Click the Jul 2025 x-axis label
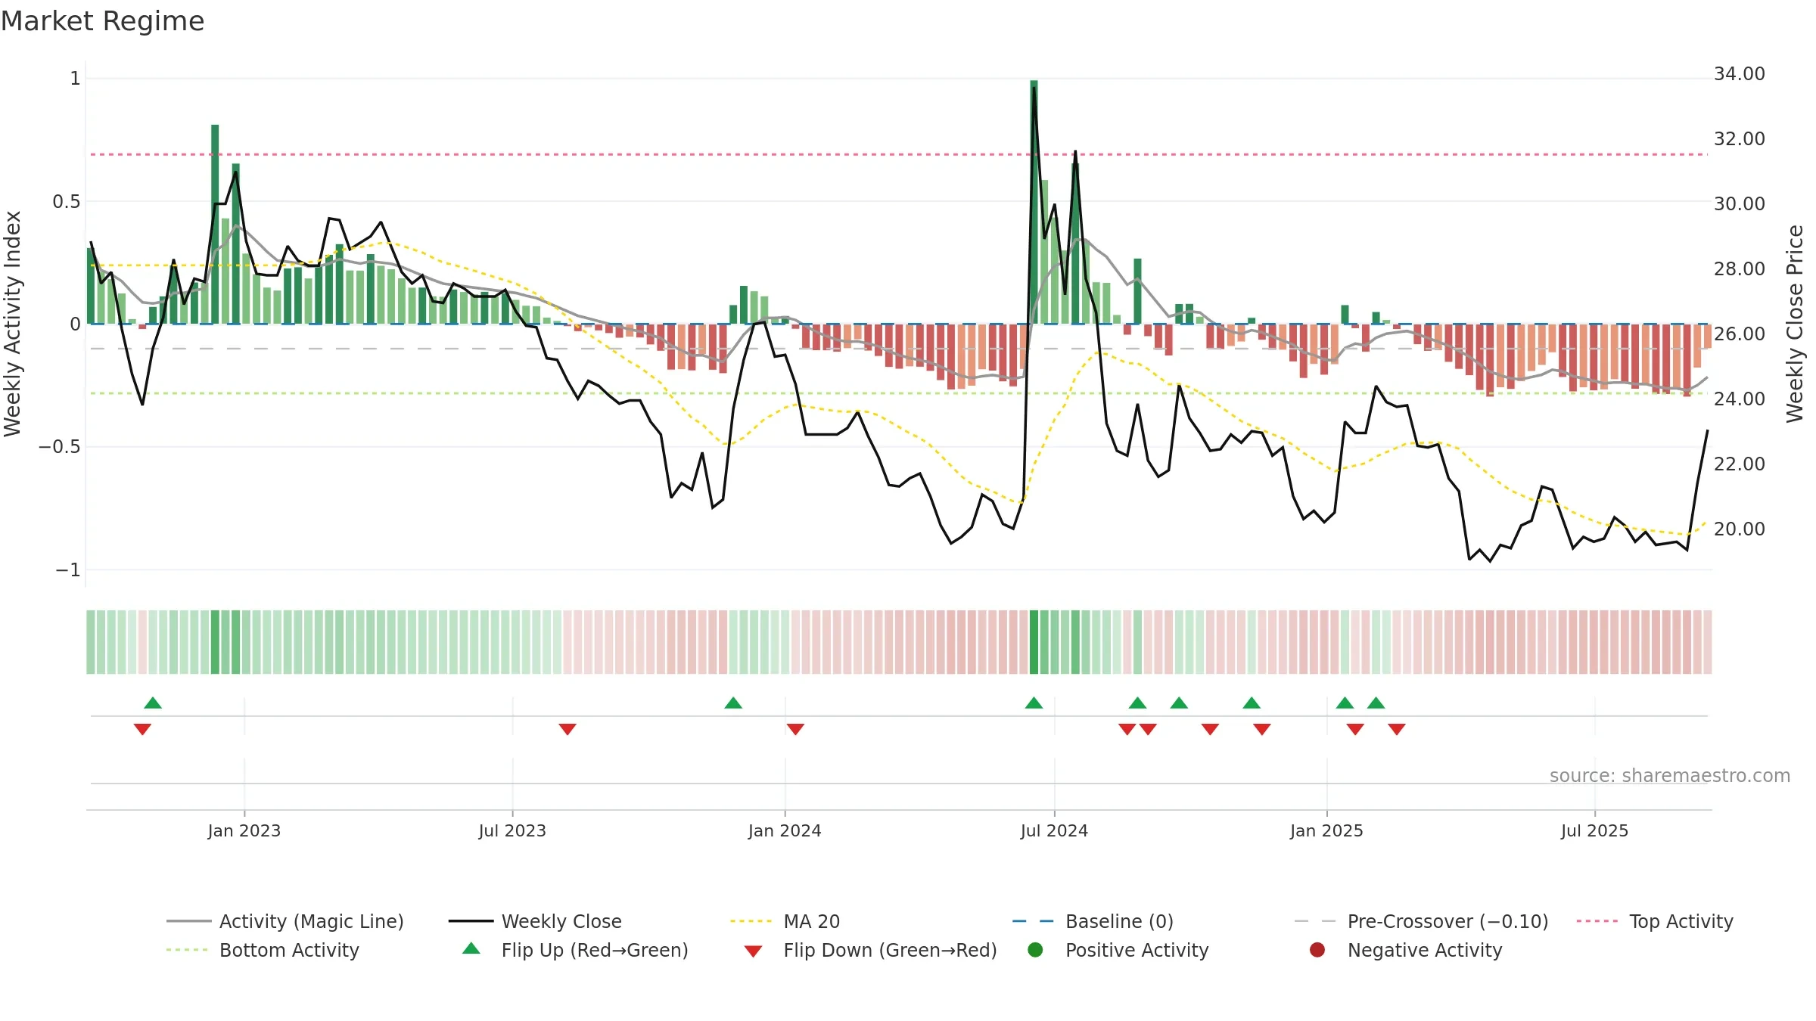The image size is (1816, 1021). 1594,830
